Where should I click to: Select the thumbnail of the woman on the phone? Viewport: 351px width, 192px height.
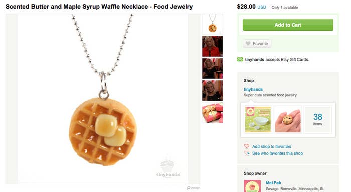tap(212, 90)
